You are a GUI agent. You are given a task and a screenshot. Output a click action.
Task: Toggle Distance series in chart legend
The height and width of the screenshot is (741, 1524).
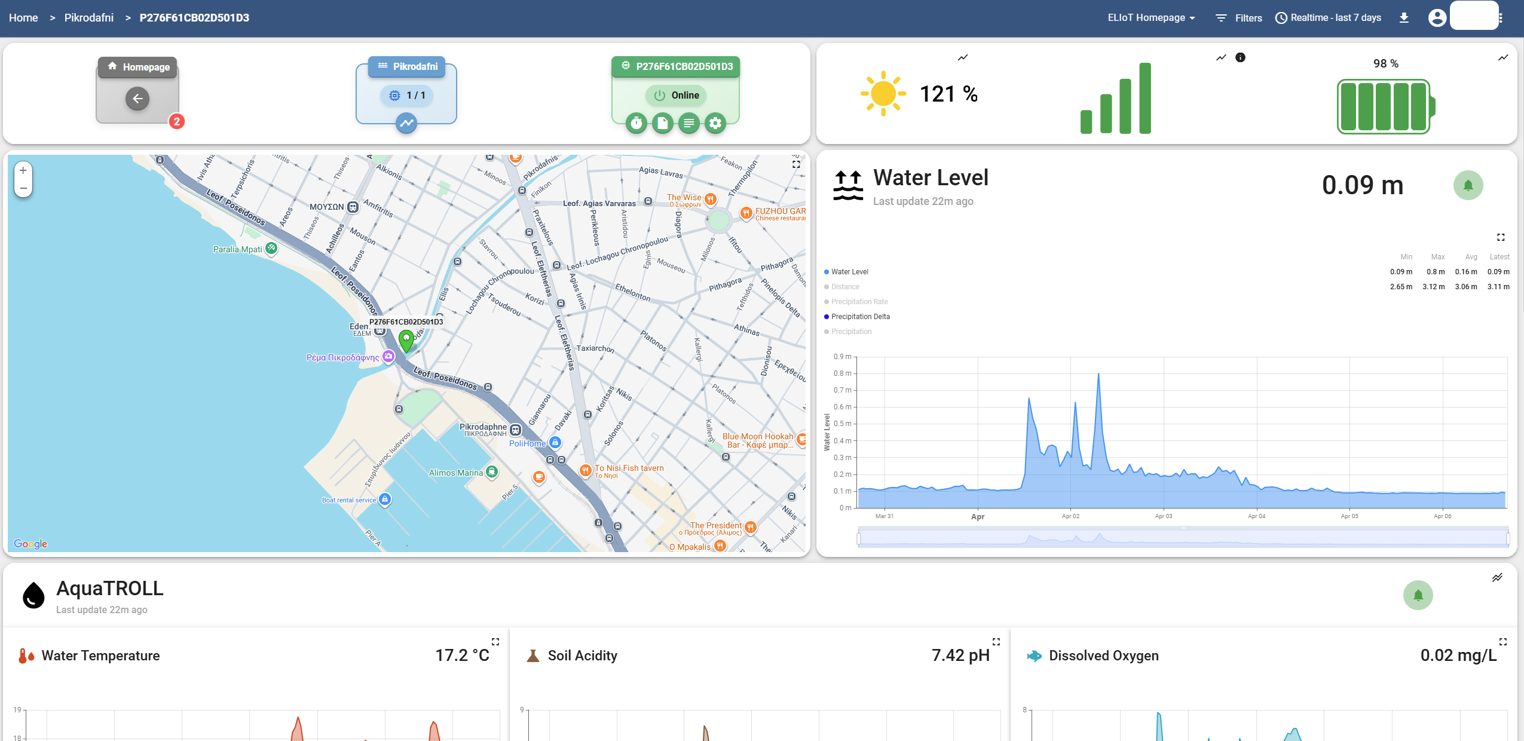tap(844, 287)
